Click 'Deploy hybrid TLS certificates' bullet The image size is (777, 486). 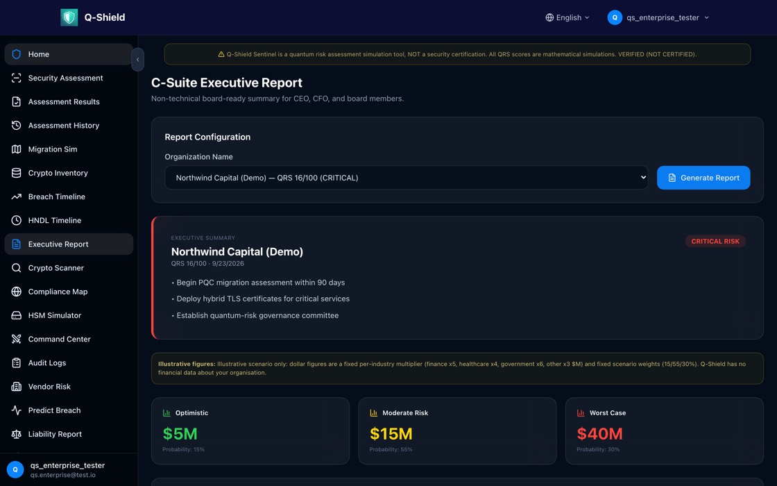coord(263,299)
